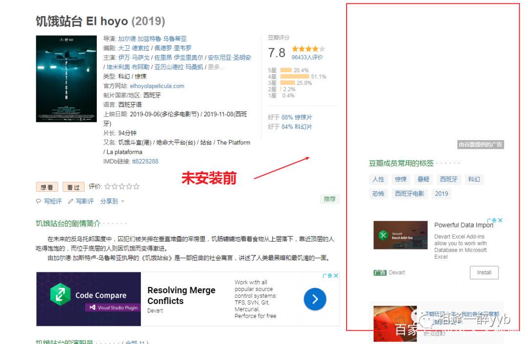Screen dimensions: 528x344
Task: Open actor 亚历山德拉·玛桑凯 link
Action: pyautogui.click(x=178, y=67)
